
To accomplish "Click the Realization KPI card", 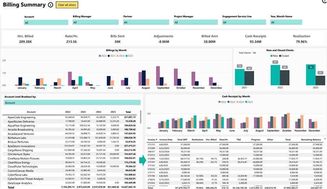I will coord(301,39).
